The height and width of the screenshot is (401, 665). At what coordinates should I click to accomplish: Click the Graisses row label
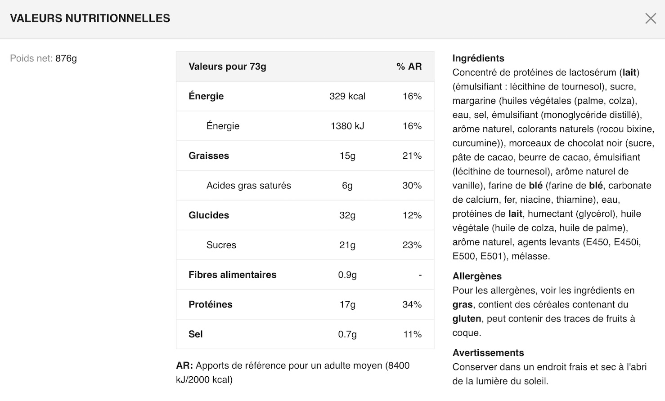click(209, 156)
